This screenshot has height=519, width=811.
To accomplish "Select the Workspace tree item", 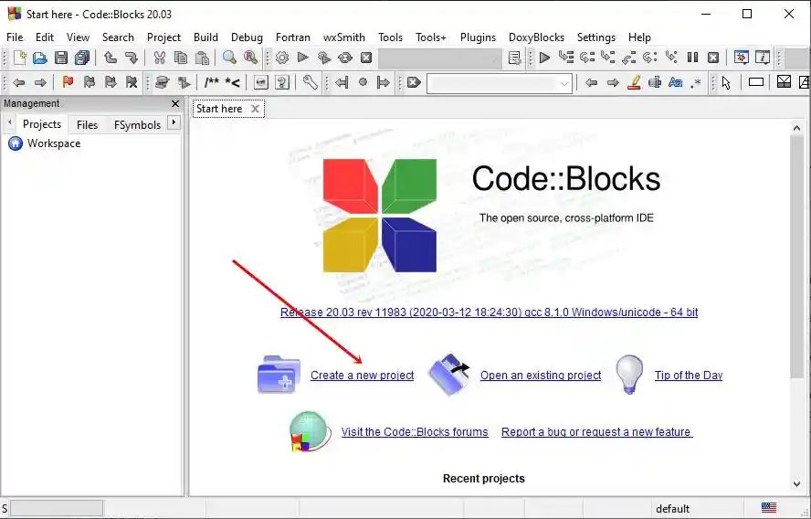I will tap(54, 143).
